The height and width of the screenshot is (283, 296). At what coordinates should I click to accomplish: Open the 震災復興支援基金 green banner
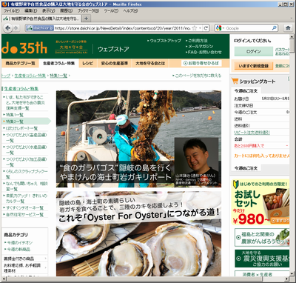(262, 259)
